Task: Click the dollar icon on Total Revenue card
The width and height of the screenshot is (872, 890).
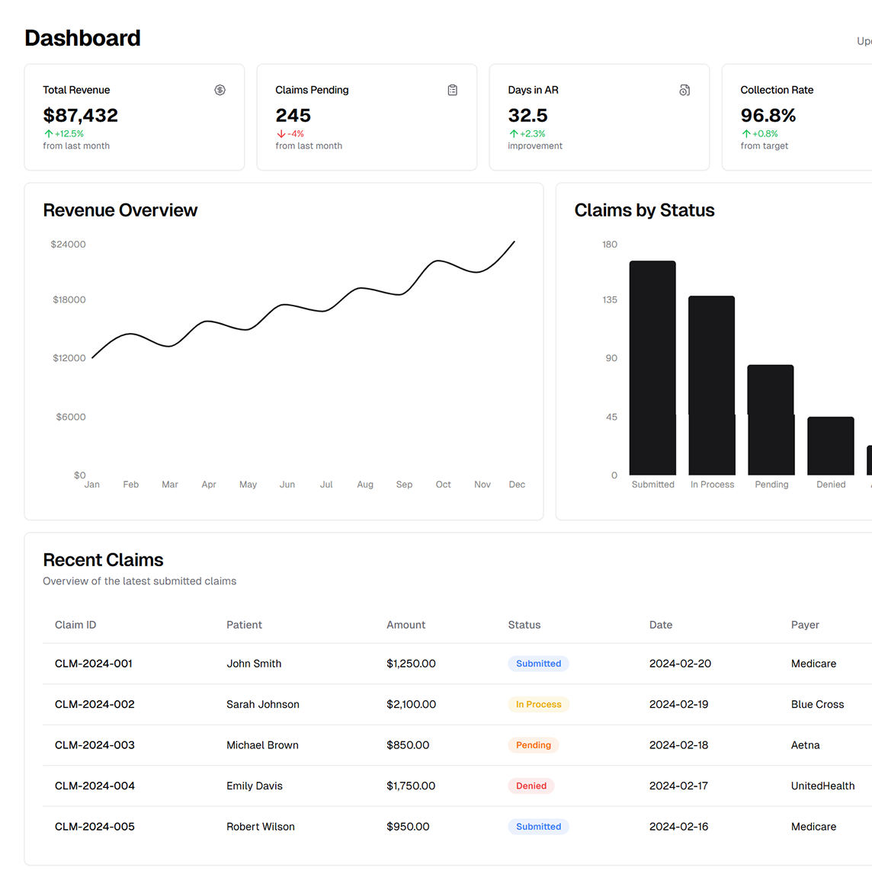Action: pyautogui.click(x=220, y=90)
